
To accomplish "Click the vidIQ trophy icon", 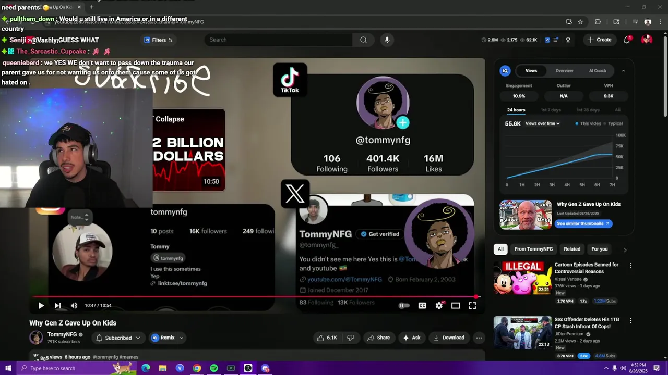I will tap(568, 40).
